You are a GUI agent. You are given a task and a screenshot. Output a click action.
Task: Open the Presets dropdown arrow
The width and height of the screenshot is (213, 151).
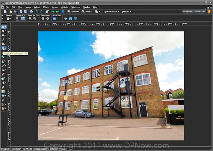11,18
